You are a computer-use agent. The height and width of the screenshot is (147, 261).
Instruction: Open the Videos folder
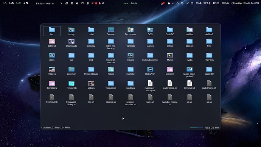click(x=91, y=85)
